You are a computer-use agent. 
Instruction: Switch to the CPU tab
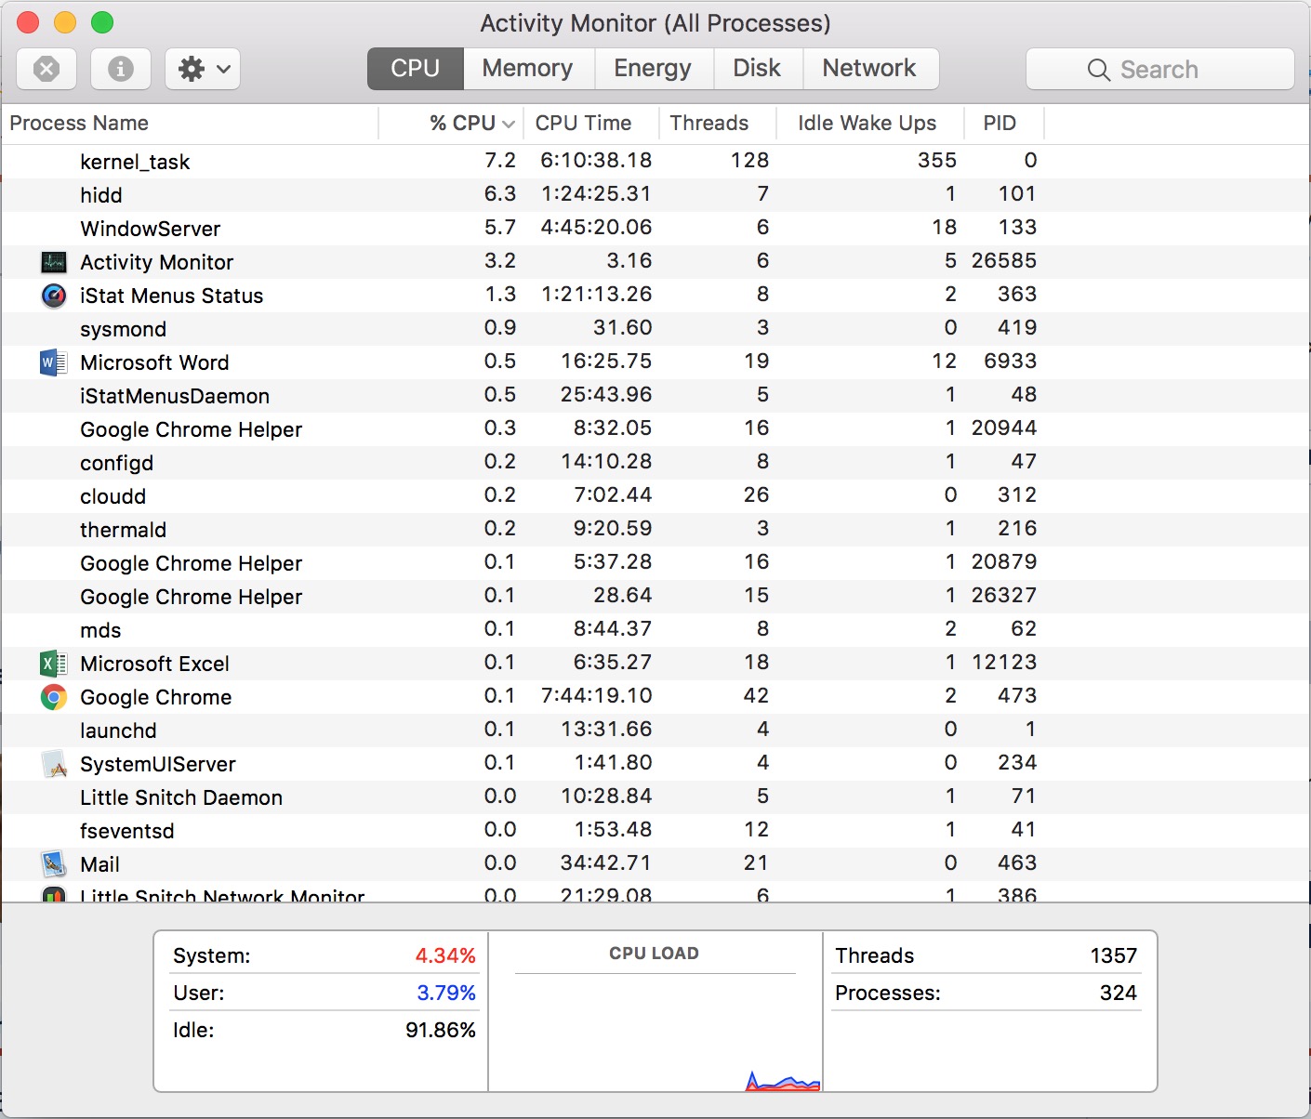(415, 69)
